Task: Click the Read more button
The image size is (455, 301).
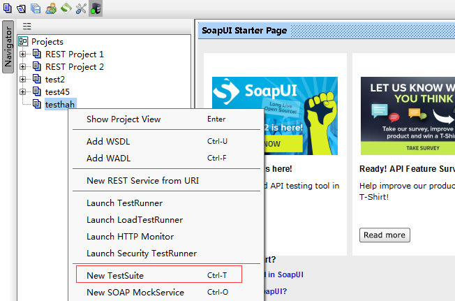Action: tap(385, 235)
